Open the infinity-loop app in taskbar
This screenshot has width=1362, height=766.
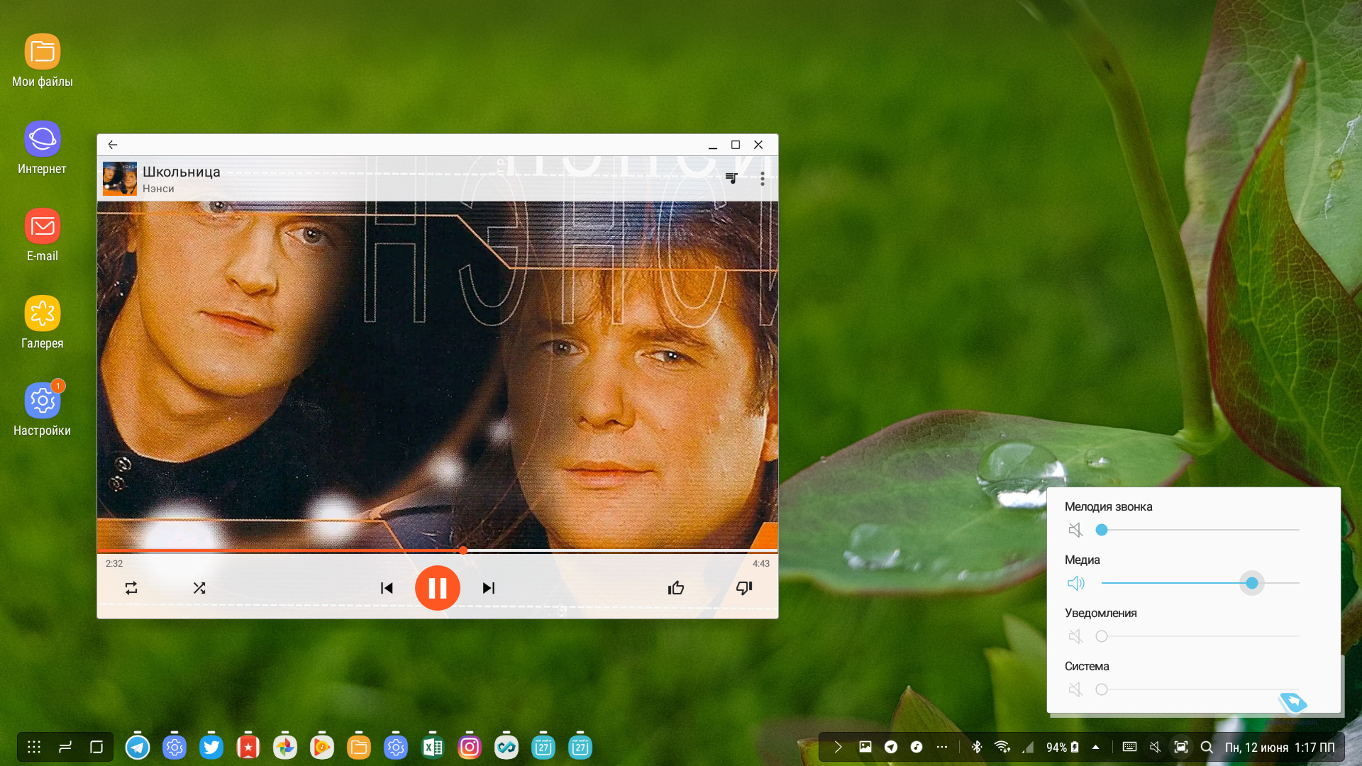(x=506, y=747)
